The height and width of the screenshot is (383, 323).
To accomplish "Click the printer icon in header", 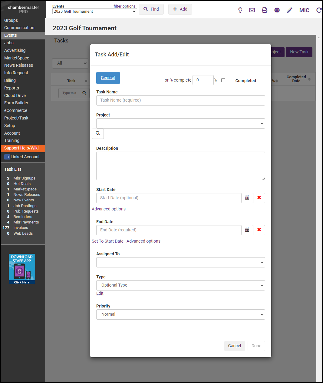I will coord(264,10).
